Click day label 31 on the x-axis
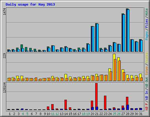Viewport: 150px width, 117px height. [141, 114]
